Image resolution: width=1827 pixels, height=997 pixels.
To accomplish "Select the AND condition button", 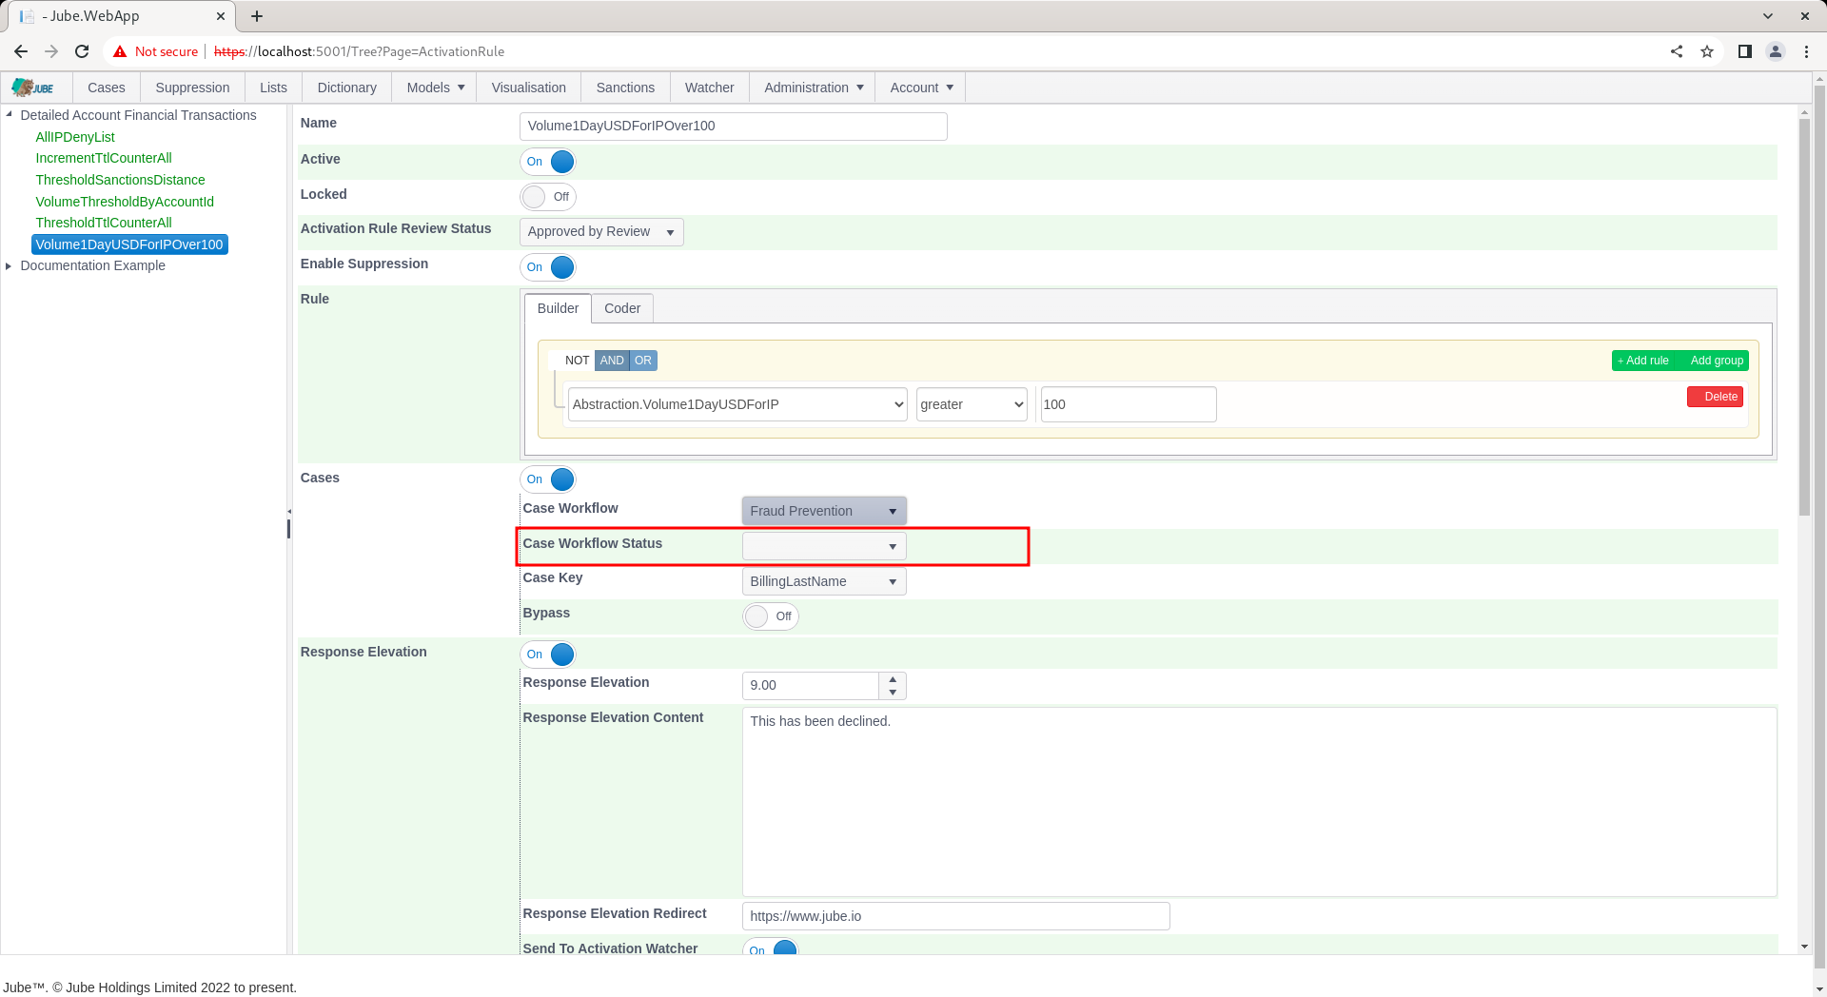I will point(612,361).
